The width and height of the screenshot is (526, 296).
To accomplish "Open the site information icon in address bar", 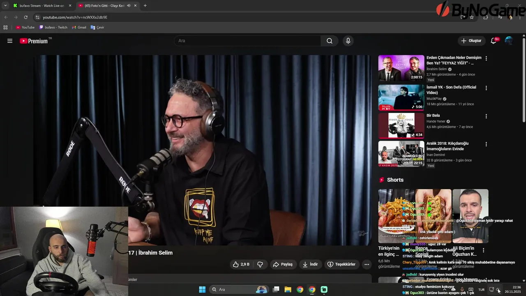I will [37, 17].
